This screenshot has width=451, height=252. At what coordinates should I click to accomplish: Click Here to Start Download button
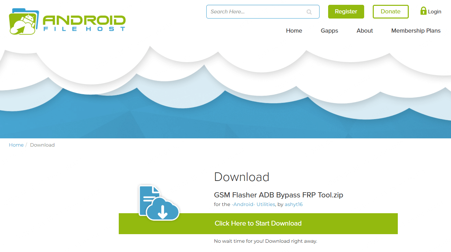258,224
